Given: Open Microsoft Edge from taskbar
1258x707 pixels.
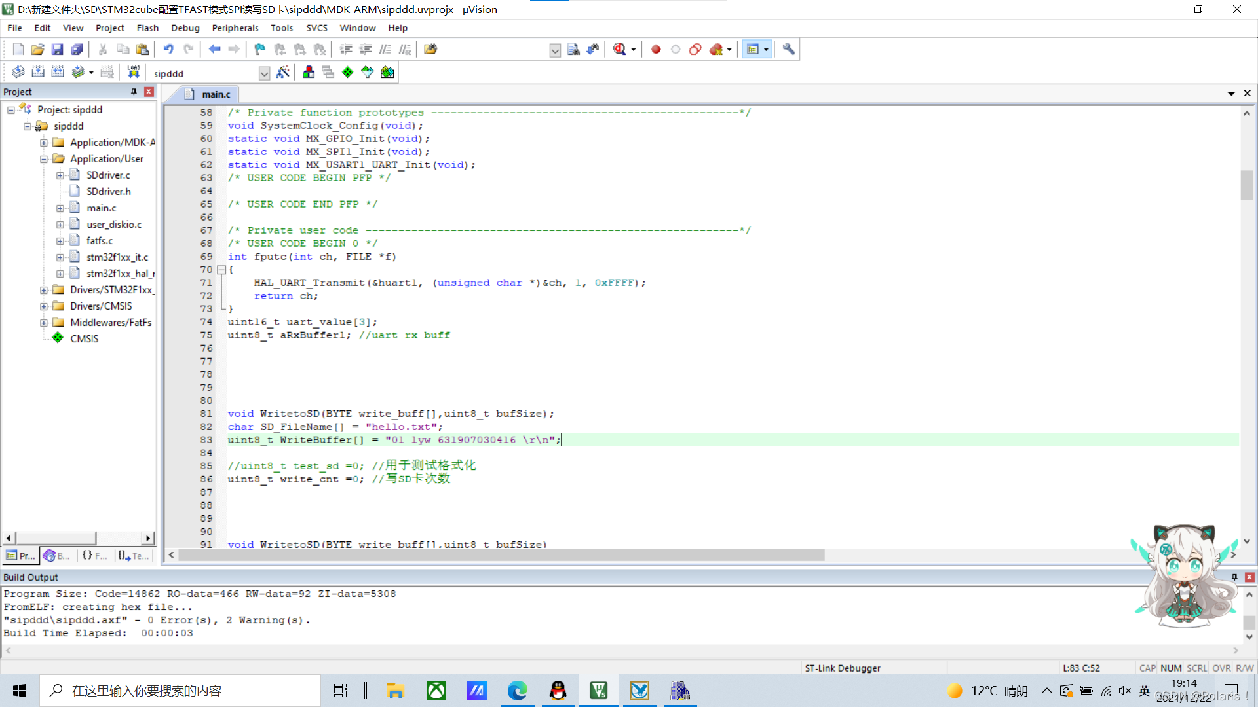Looking at the screenshot, I should pyautogui.click(x=518, y=691).
